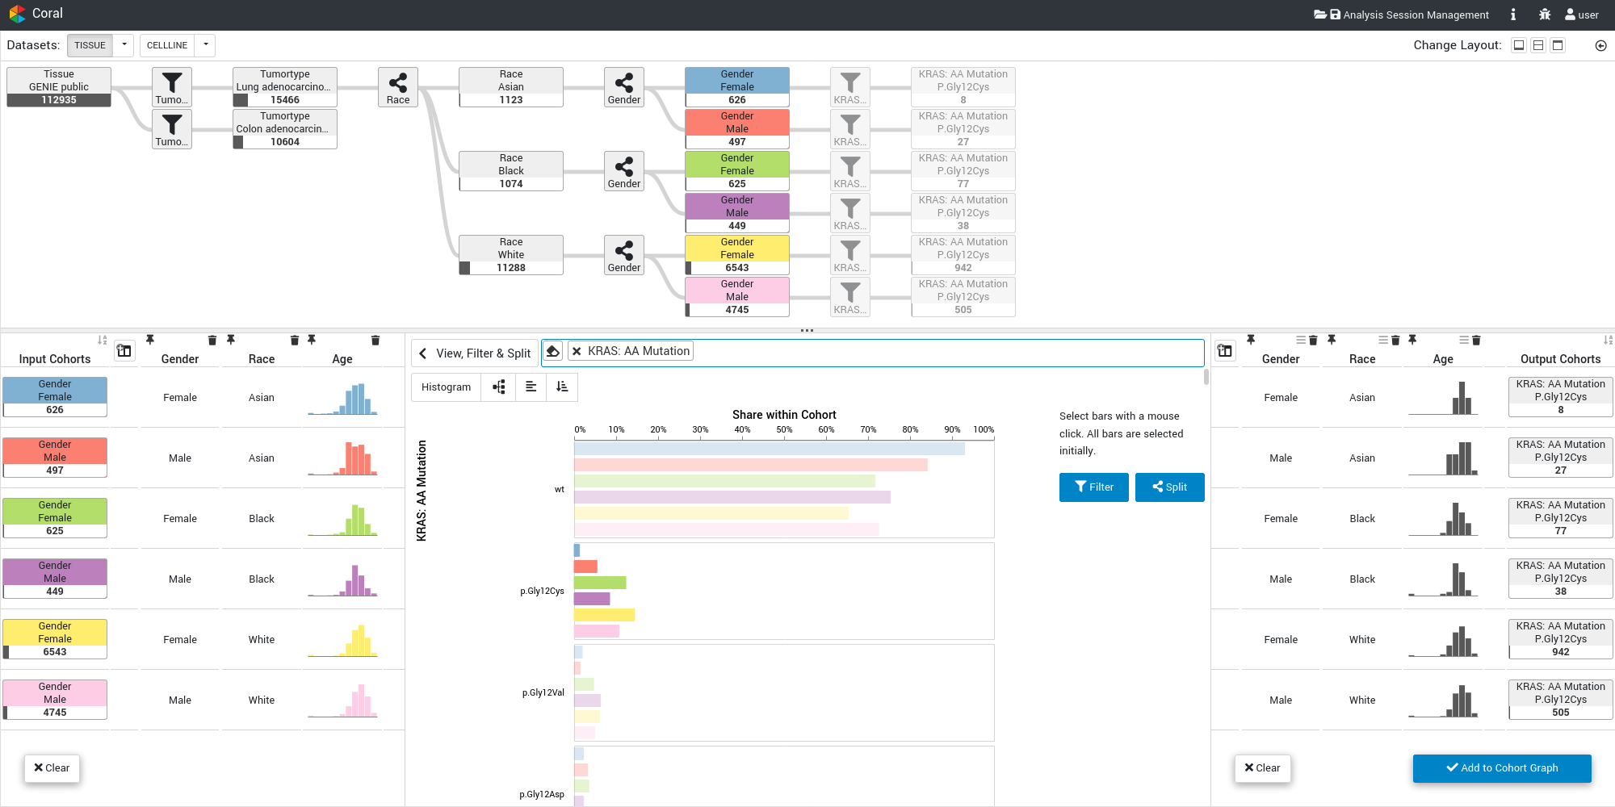1615x807 pixels.
Task: Pin the input Gender column
Action: pyautogui.click(x=150, y=340)
